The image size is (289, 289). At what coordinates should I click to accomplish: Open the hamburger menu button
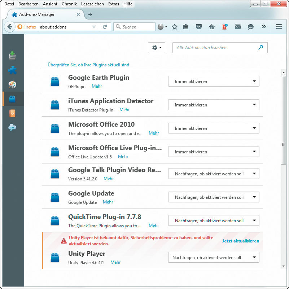[279, 27]
